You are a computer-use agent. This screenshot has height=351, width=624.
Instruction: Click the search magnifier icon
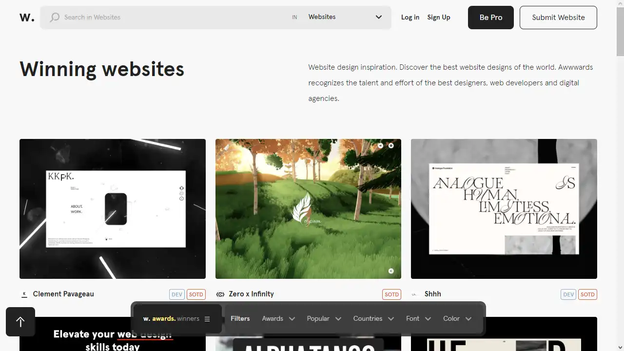[x=54, y=17]
